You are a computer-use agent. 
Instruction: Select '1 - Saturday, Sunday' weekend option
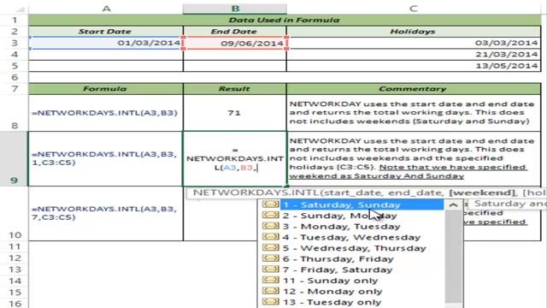click(362, 204)
